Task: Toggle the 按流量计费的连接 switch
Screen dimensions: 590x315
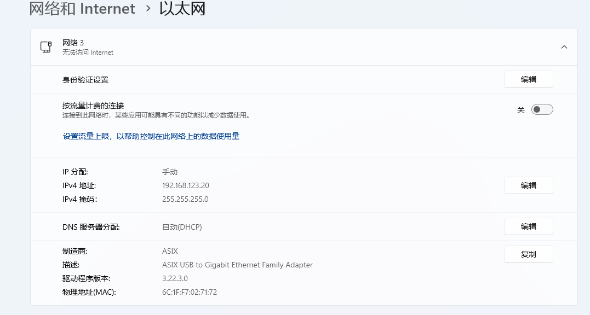Action: coord(542,110)
